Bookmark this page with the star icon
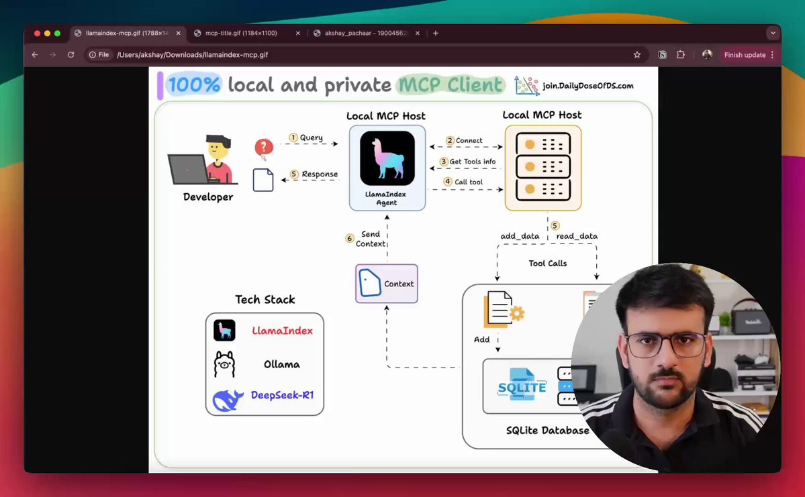The height and width of the screenshot is (497, 805). [637, 55]
